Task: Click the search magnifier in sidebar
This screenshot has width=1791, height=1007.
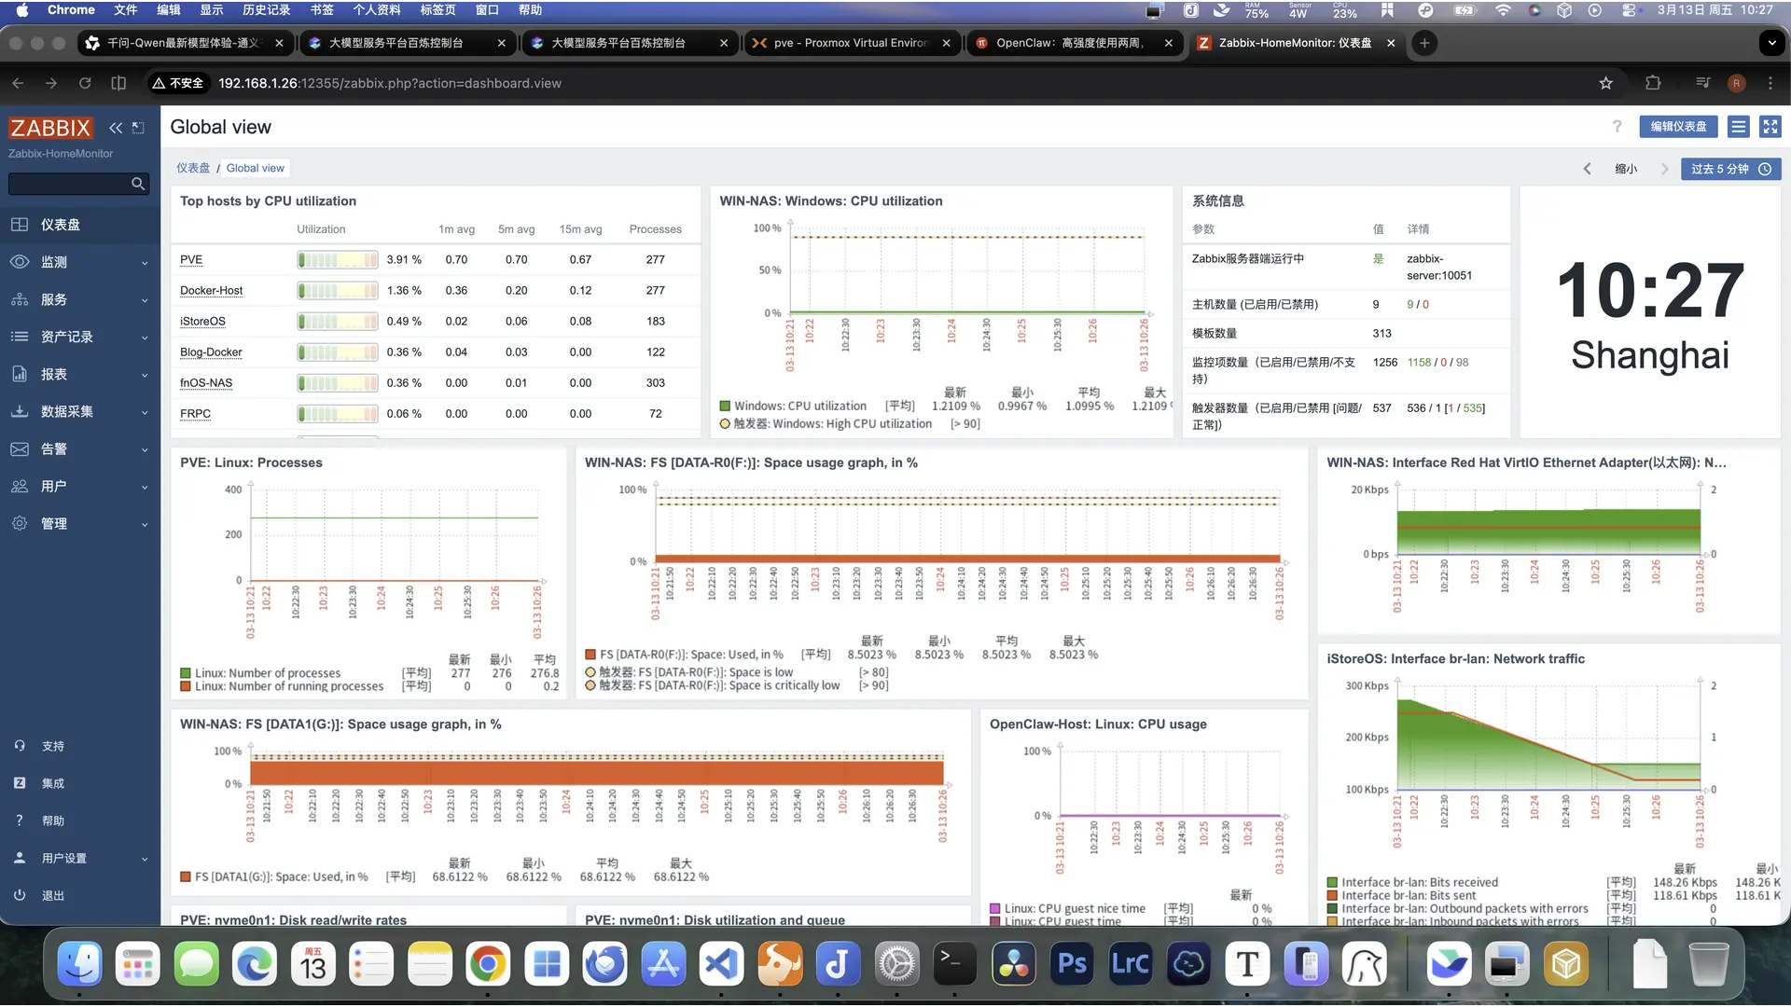Action: tap(138, 184)
